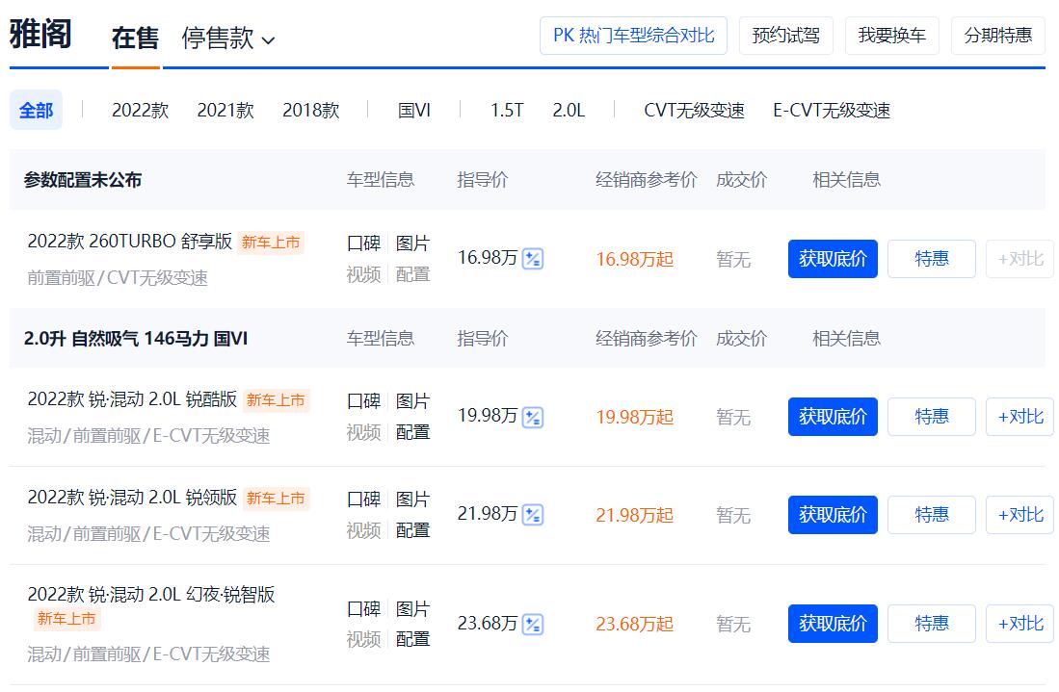Viewport: 1059px width, 692px height.
Task: Open calculator icon beside 19.98万 guide price
Action: click(x=533, y=418)
